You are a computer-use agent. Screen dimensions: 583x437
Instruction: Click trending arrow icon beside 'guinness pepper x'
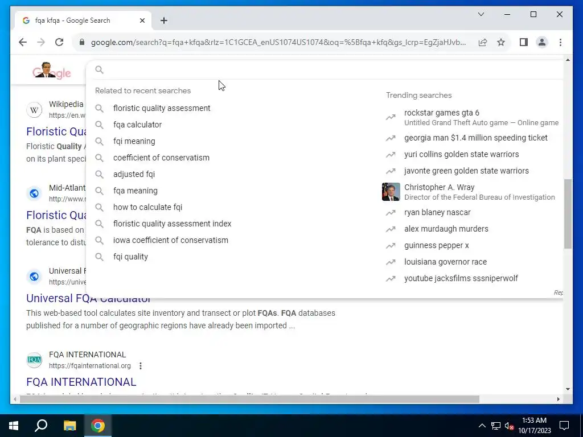click(391, 246)
